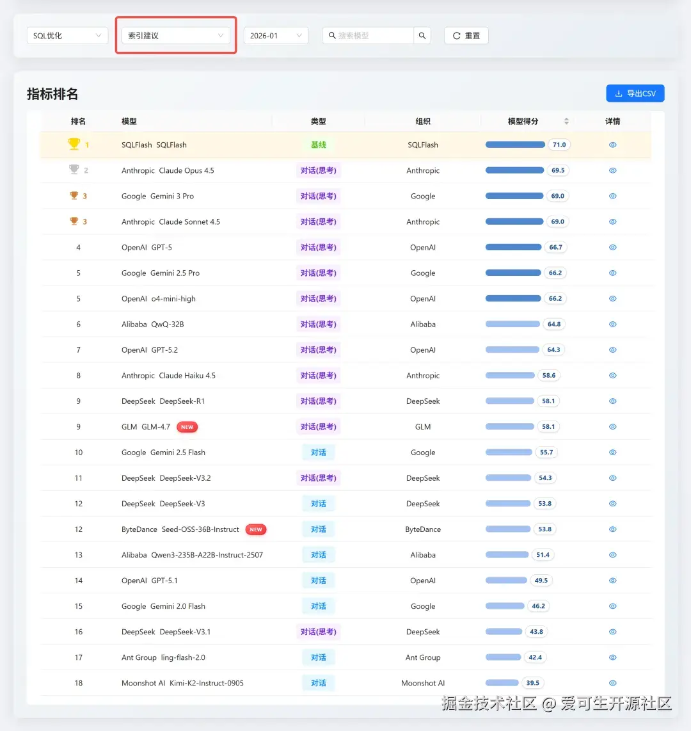Open details eye icon for SQLFlash row
The height and width of the screenshot is (731, 691).
pyautogui.click(x=612, y=145)
